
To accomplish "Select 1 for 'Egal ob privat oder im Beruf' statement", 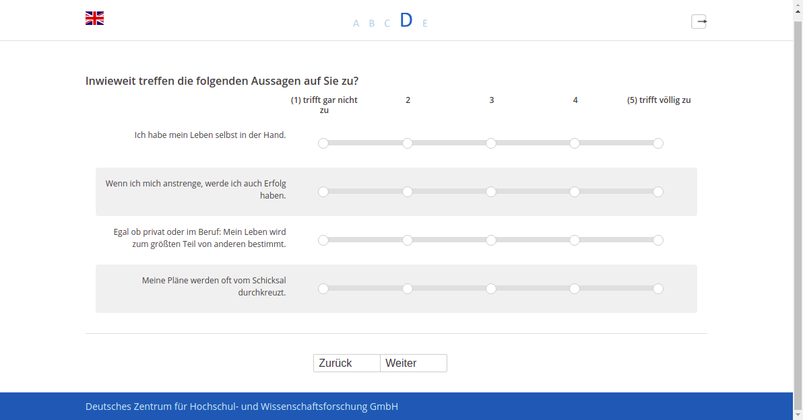I will click(x=323, y=240).
